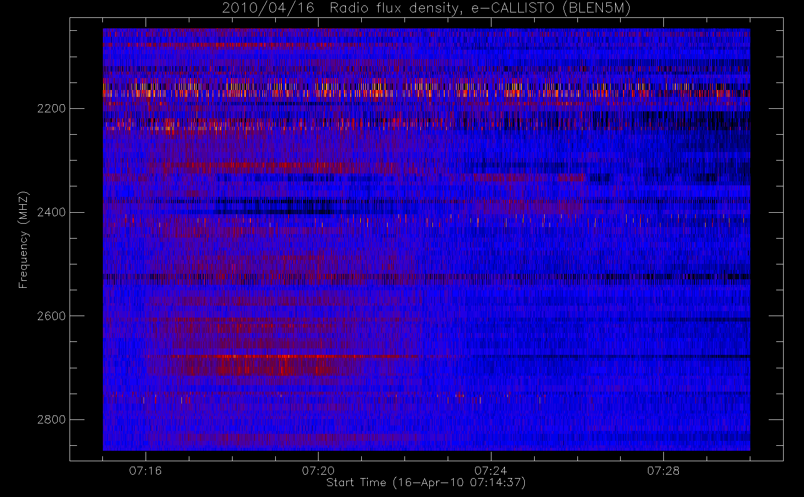Click the Start Time axis caption
This screenshot has width=804, height=497.
click(426, 483)
